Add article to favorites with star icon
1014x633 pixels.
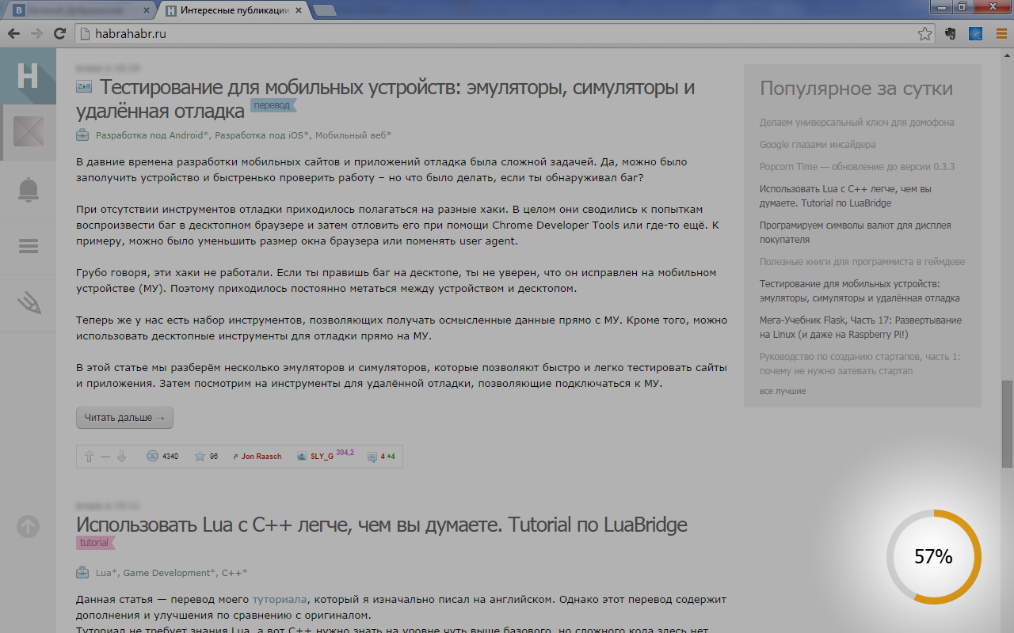(200, 457)
